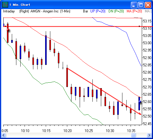The image size is (153, 139).
Task: Maximize the 1 Min. Chart window
Action: (141, 5)
